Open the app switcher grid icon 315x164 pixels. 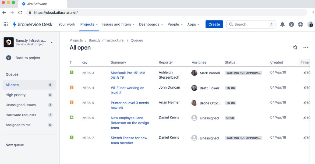[6, 24]
